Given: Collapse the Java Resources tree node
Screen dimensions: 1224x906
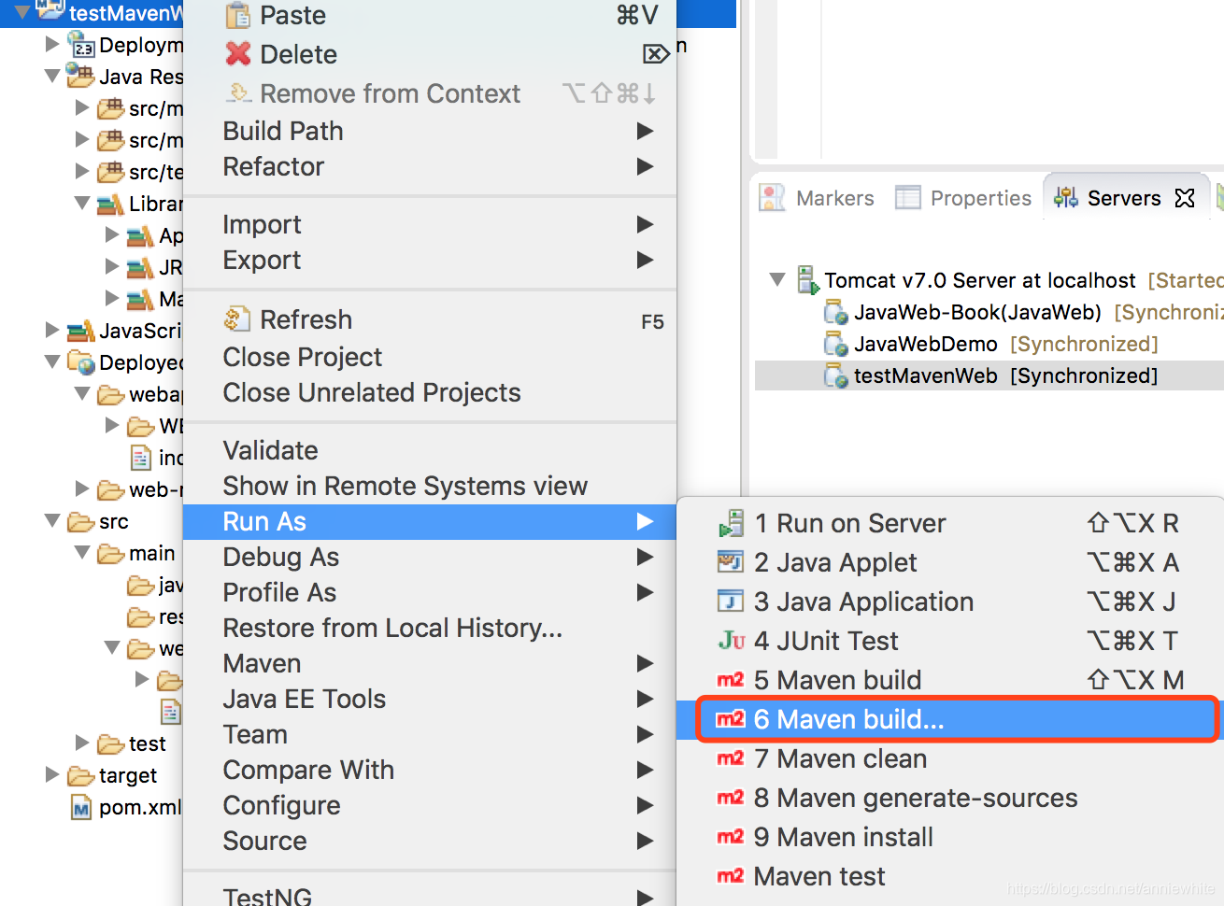Looking at the screenshot, I should pos(52,75).
